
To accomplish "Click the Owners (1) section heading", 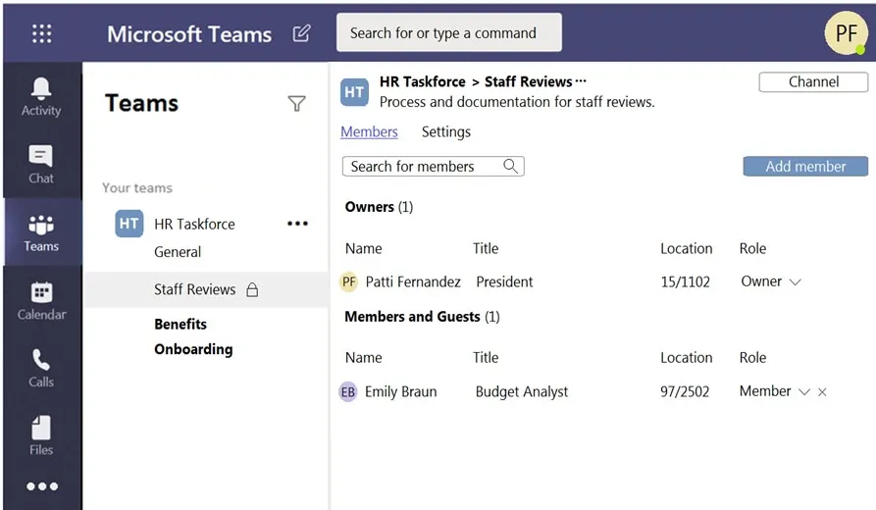I will [x=379, y=207].
